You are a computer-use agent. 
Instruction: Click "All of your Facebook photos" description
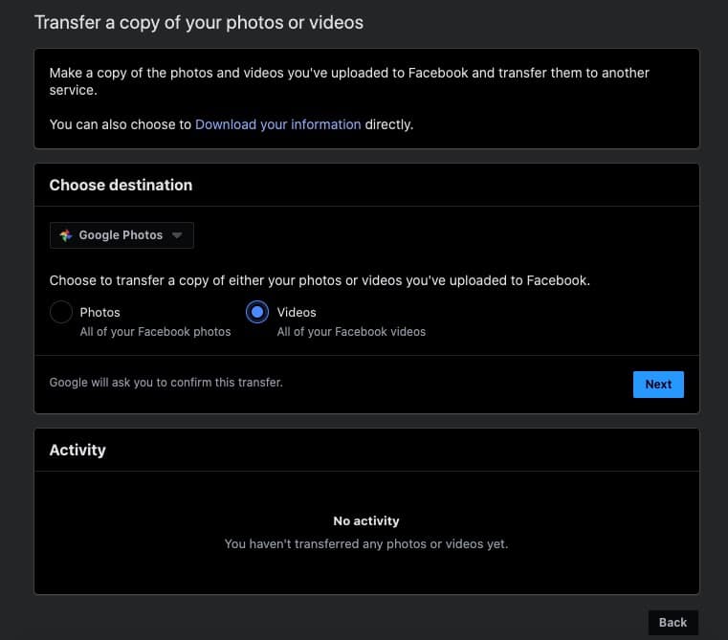pos(155,332)
